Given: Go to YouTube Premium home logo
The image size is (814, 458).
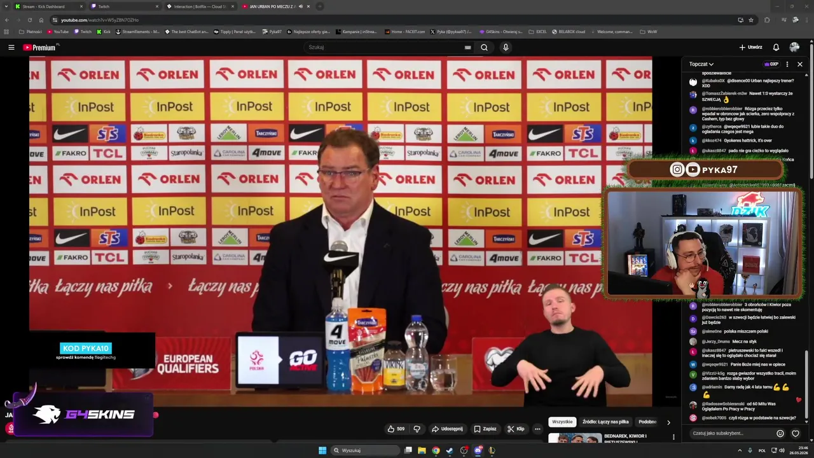Looking at the screenshot, I should coord(40,47).
